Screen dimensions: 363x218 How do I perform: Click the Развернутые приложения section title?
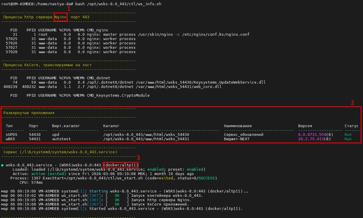(x=29, y=113)
